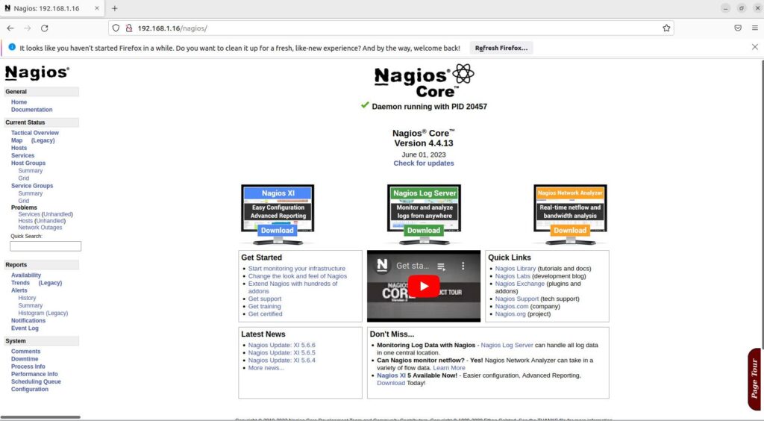Open Service Groups in sidebar

pos(32,186)
